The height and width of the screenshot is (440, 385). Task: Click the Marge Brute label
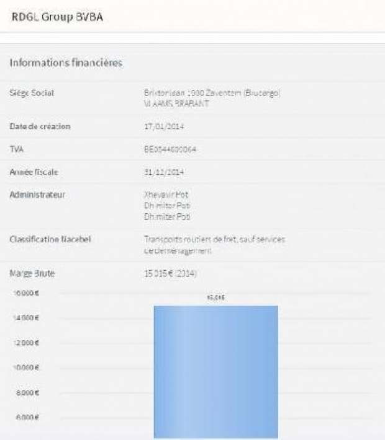point(32,273)
